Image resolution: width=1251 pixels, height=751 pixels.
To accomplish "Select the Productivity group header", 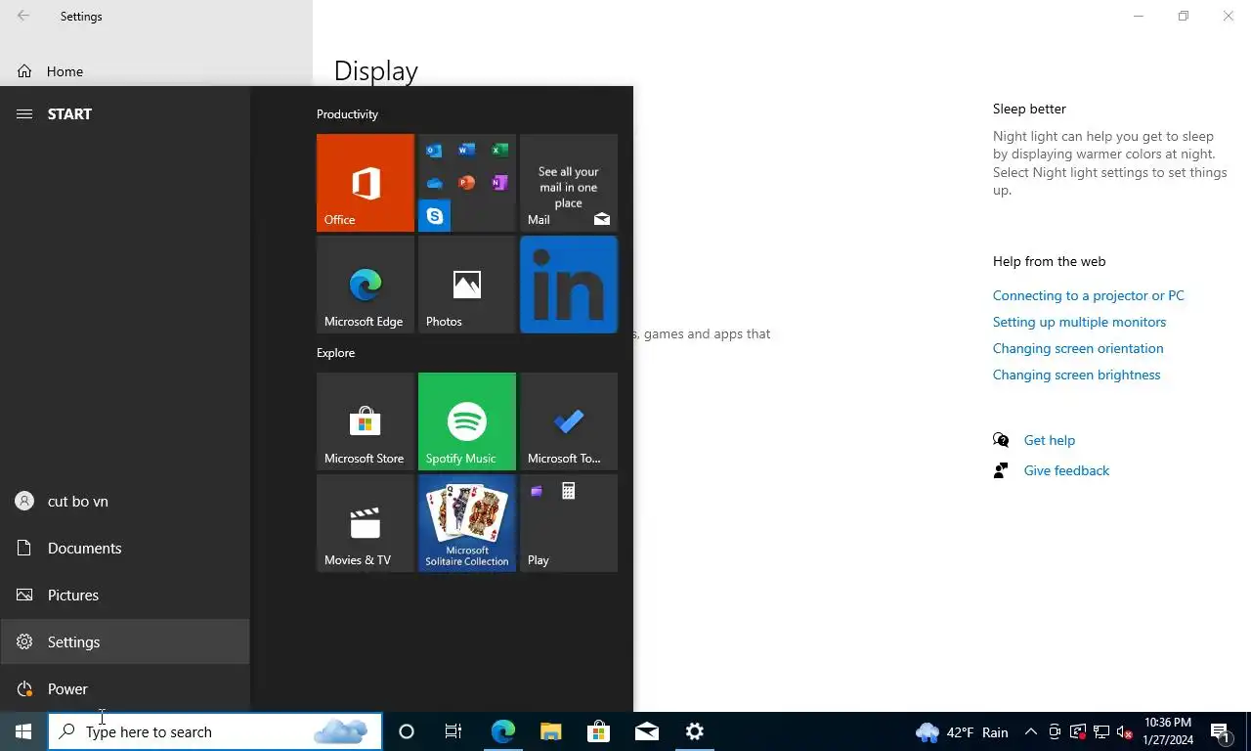I will (x=347, y=114).
